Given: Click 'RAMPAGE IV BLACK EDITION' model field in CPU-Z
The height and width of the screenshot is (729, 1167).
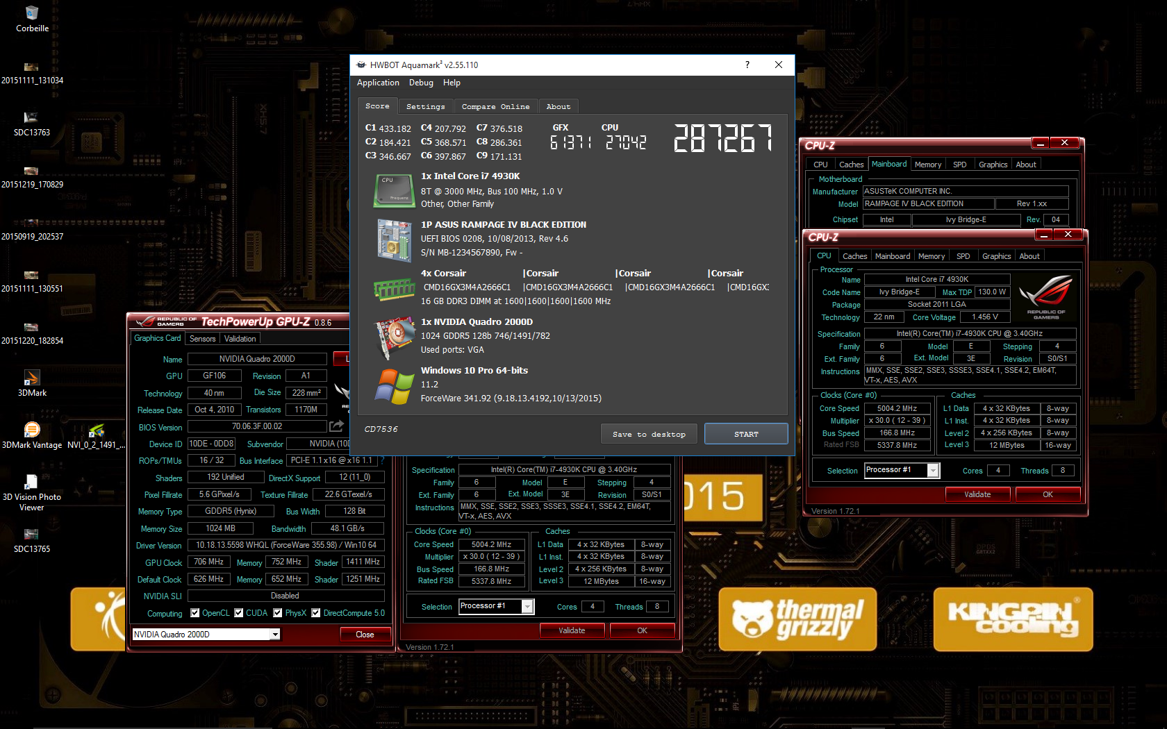Looking at the screenshot, I should [929, 204].
